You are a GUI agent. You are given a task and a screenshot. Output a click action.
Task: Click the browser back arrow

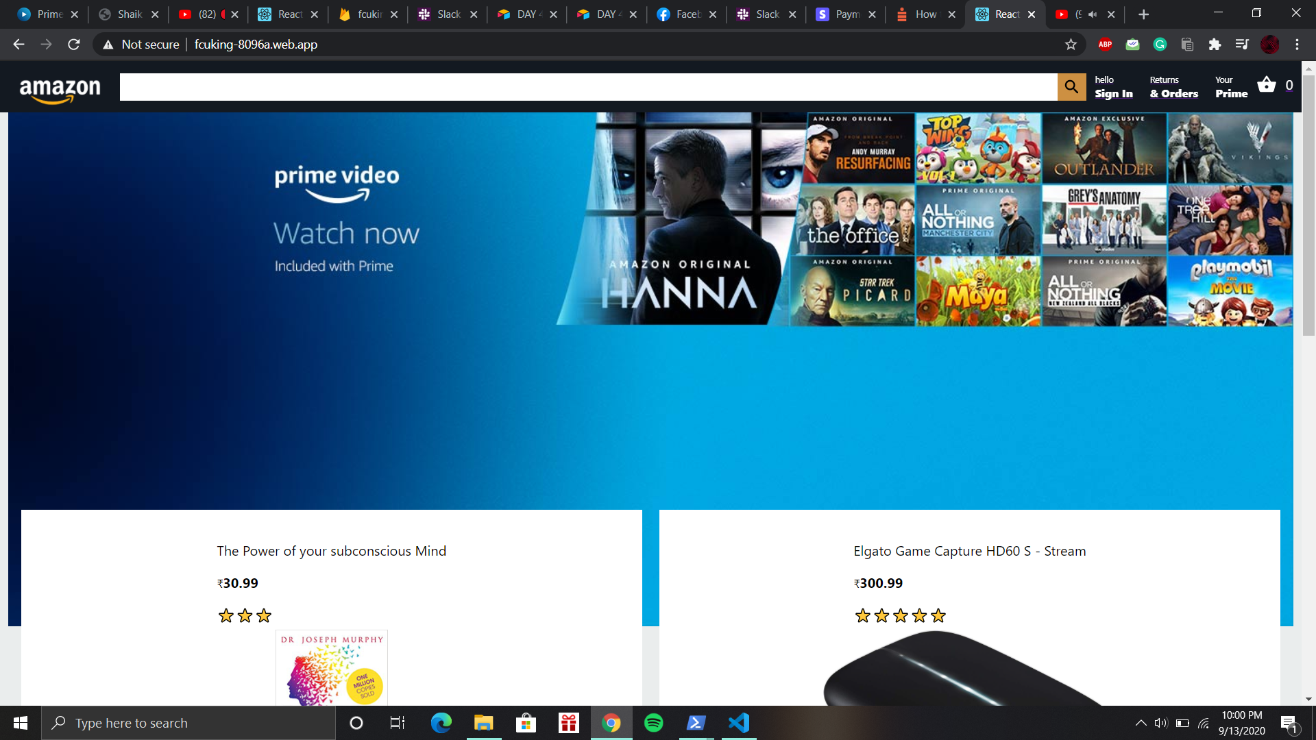pyautogui.click(x=19, y=45)
